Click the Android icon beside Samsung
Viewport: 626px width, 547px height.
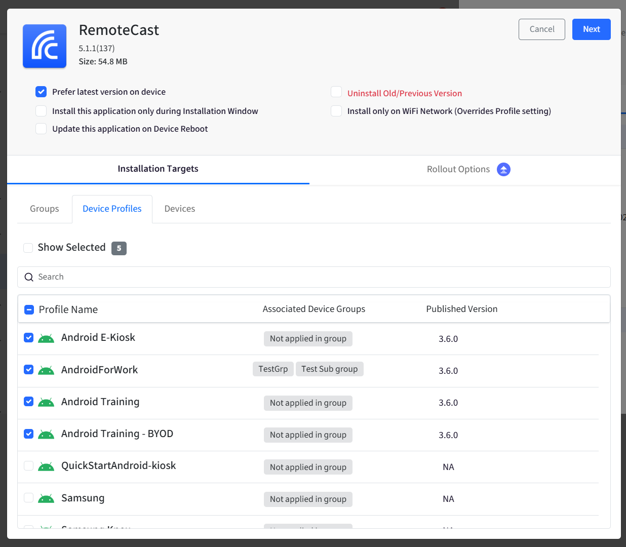46,499
